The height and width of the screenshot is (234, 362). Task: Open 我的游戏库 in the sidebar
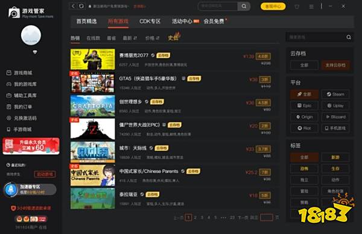click(21, 84)
